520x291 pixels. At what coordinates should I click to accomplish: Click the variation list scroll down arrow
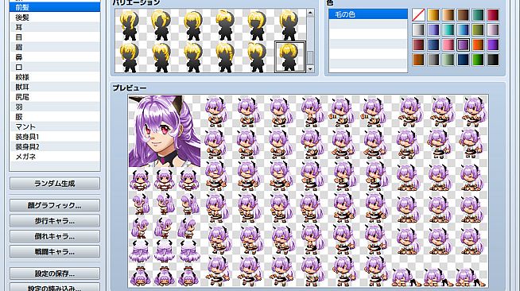[x=310, y=69]
